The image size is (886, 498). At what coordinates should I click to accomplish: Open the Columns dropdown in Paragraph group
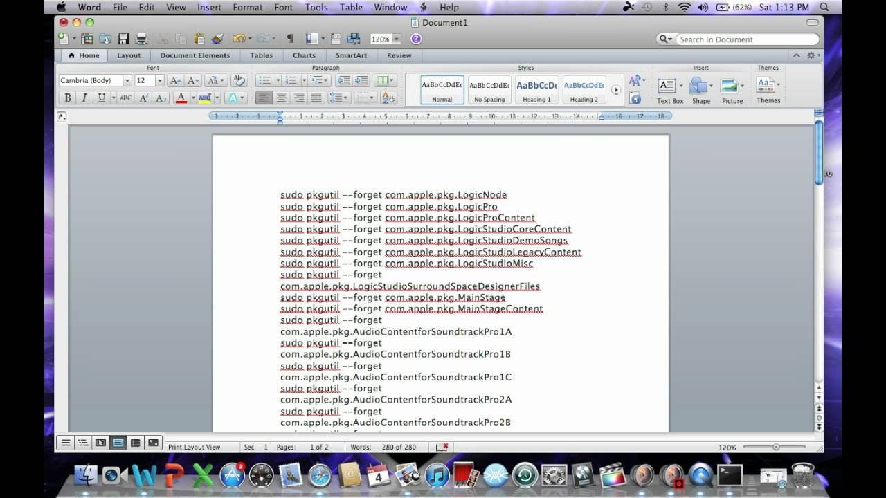(385, 80)
